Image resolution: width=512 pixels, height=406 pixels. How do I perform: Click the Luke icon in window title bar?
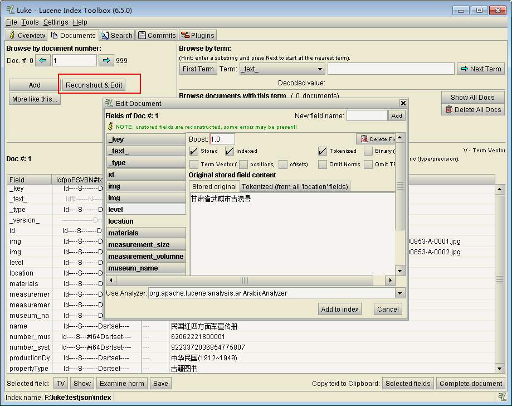pos(11,10)
